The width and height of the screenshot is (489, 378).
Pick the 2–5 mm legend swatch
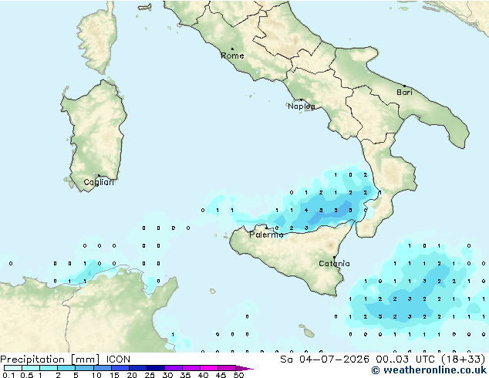click(x=66, y=368)
